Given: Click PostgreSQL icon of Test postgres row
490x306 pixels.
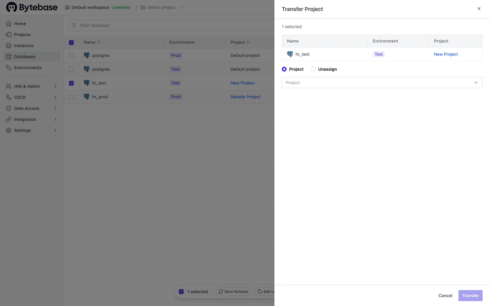Looking at the screenshot, I should pos(87,69).
